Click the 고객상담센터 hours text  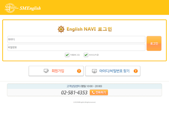tap(84, 86)
